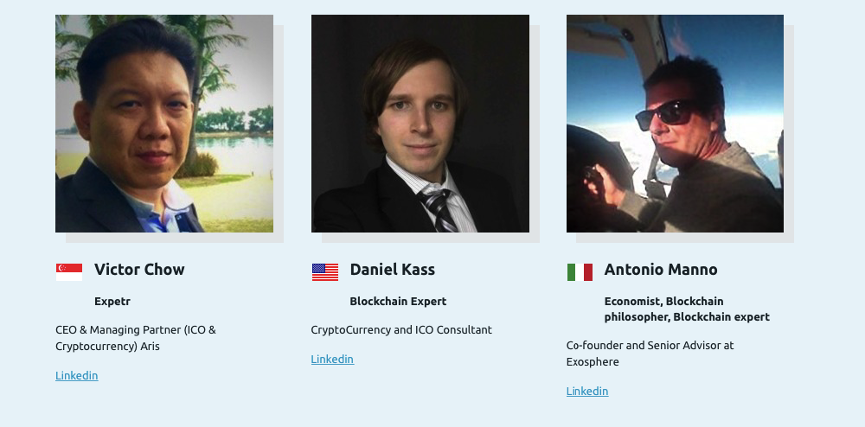Open Victor Chow's Linkedin link
The height and width of the screenshot is (427, 865).
click(x=77, y=376)
